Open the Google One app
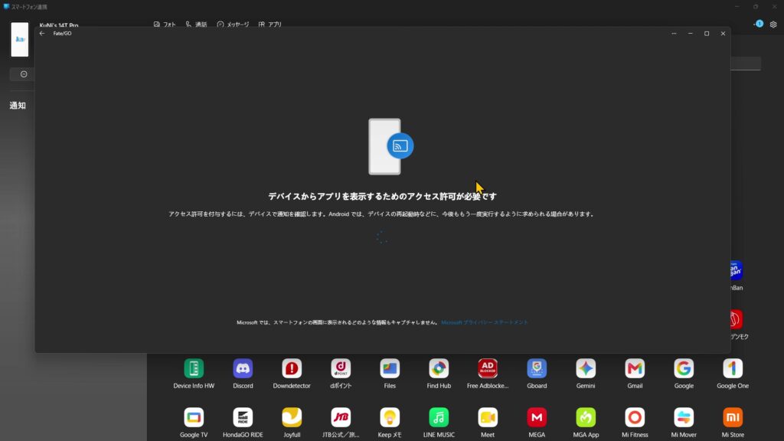784x441 pixels. click(733, 368)
